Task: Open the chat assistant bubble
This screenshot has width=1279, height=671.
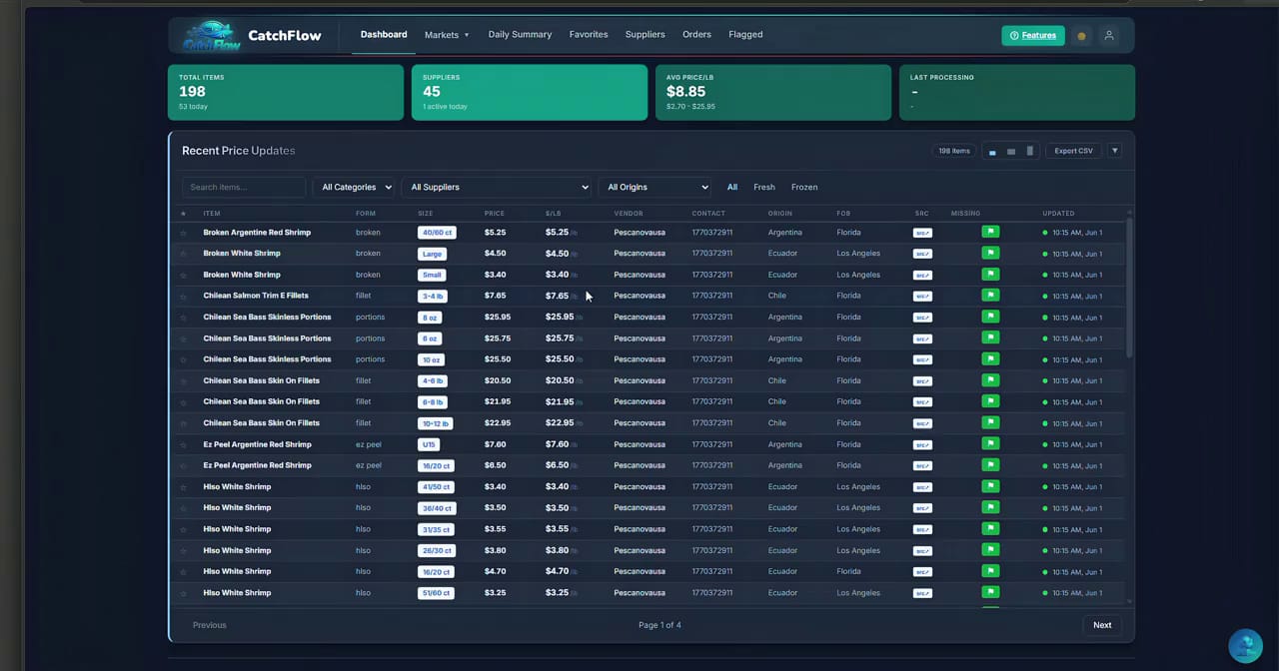Action: 1245,646
